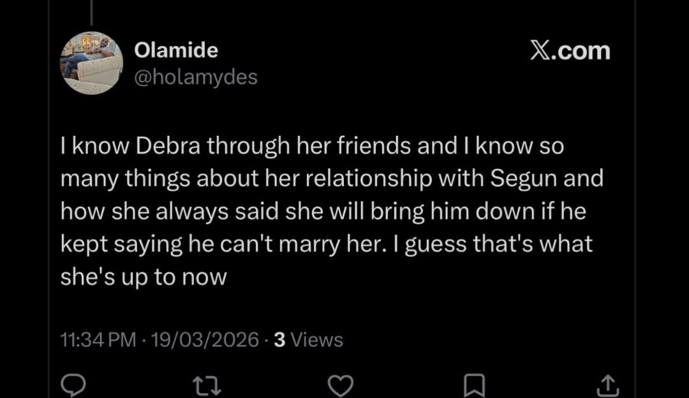
Task: Click the text 'can't marry her'
Action: pos(311,244)
